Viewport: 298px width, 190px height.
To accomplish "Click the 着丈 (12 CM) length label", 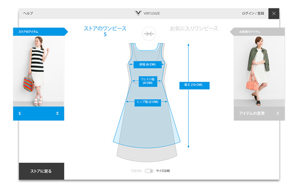I will click(x=194, y=85).
